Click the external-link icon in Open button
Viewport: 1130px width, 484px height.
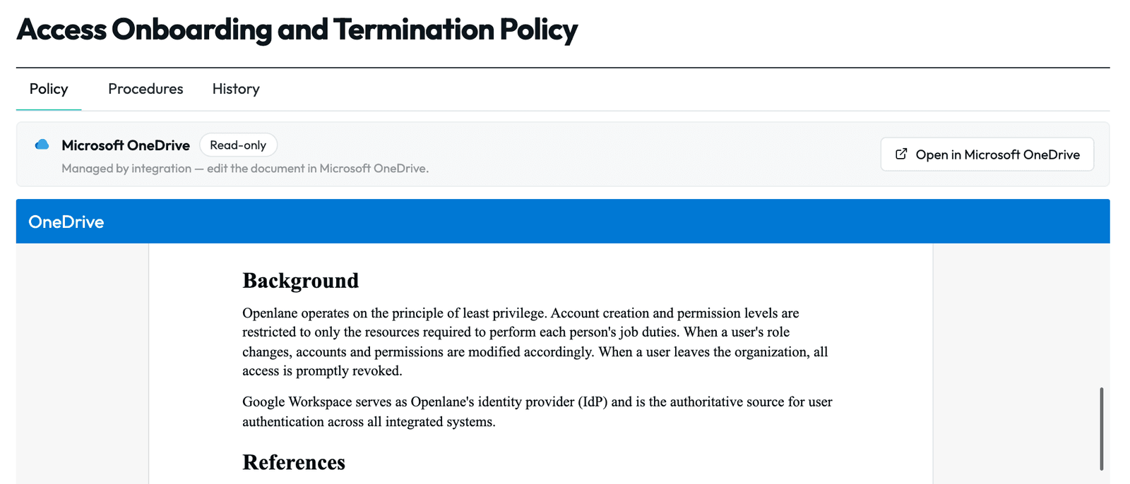tap(901, 154)
